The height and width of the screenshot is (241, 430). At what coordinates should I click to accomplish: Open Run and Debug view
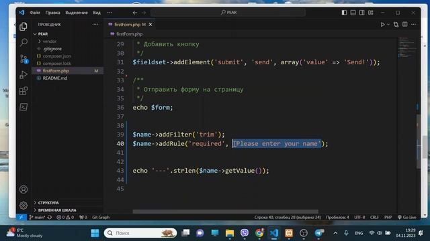[x=24, y=74]
